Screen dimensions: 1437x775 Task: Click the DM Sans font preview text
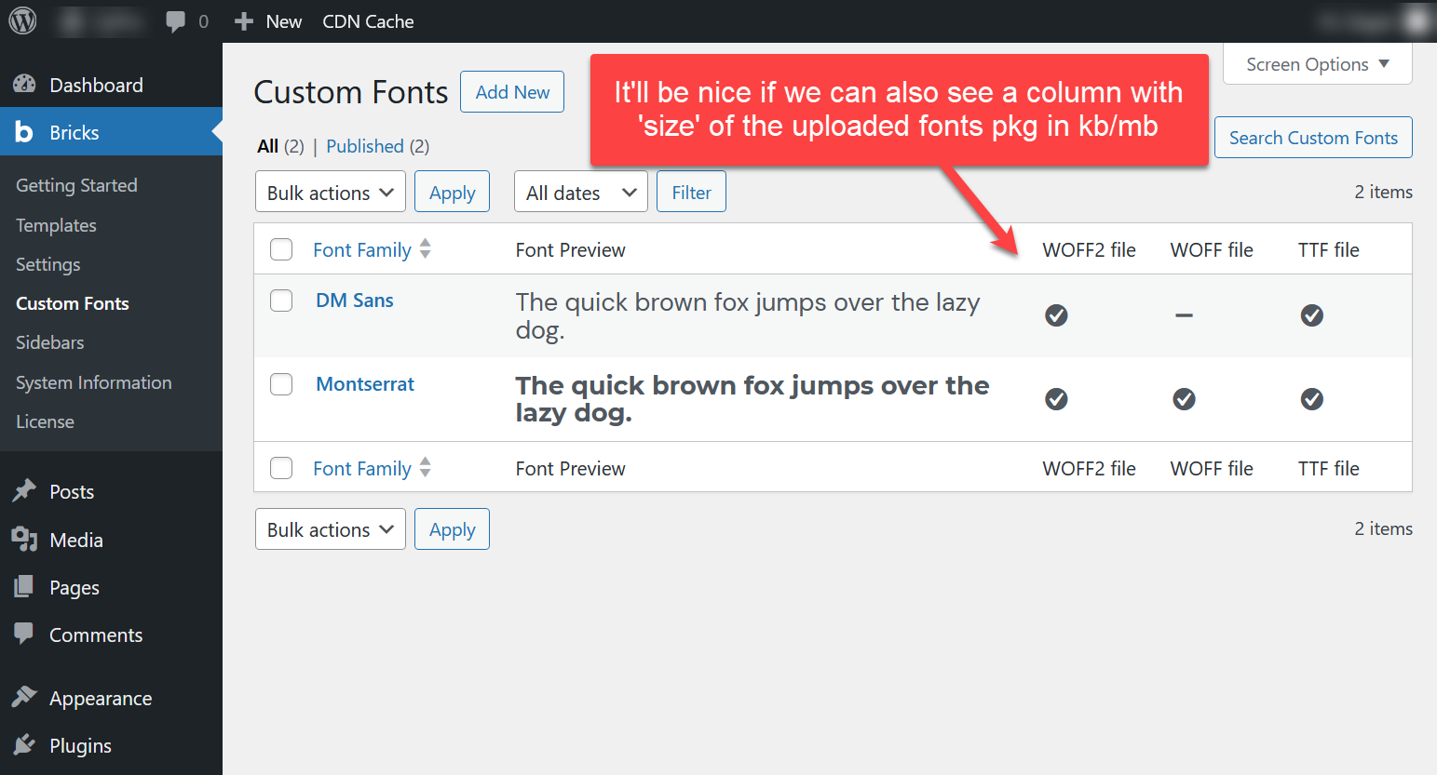point(748,315)
